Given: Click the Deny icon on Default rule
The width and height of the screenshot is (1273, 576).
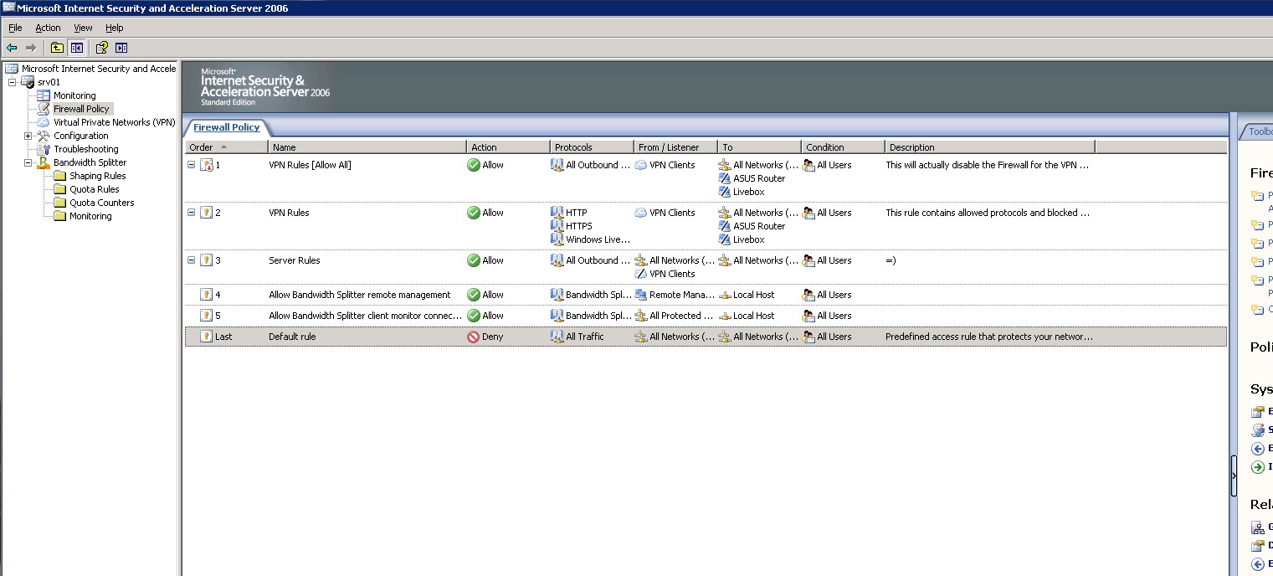Looking at the screenshot, I should pyautogui.click(x=473, y=337).
